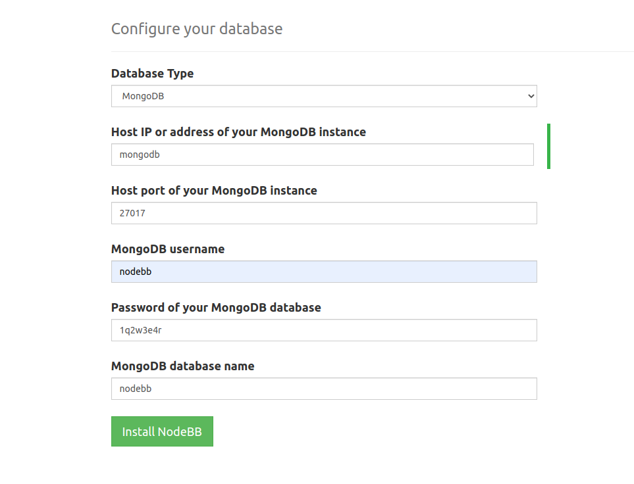This screenshot has width=634, height=484.
Task: Focus the MongoDB host address input field
Action: coord(322,155)
